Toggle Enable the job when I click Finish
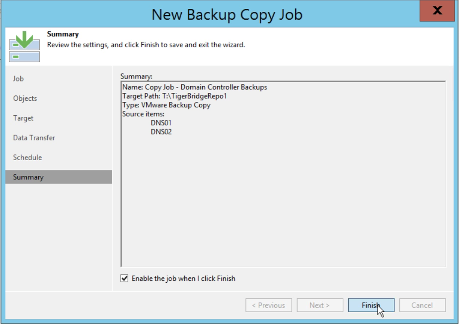 pyautogui.click(x=124, y=278)
